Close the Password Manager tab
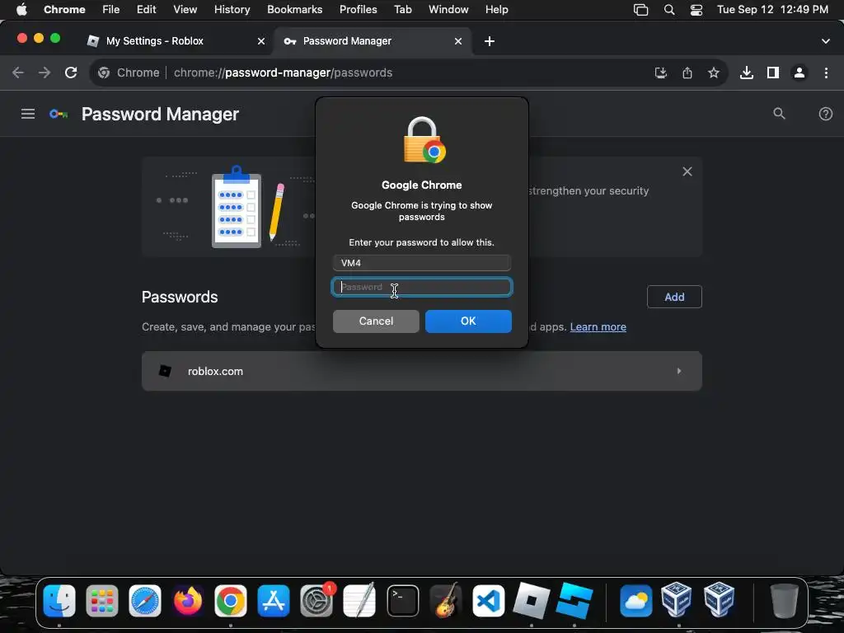 pyautogui.click(x=458, y=41)
